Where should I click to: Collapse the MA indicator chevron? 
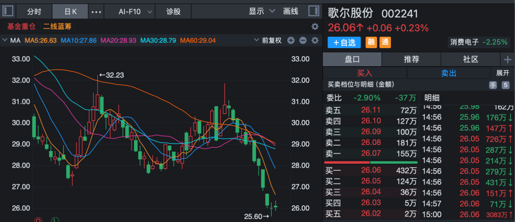pyautogui.click(x=5, y=41)
